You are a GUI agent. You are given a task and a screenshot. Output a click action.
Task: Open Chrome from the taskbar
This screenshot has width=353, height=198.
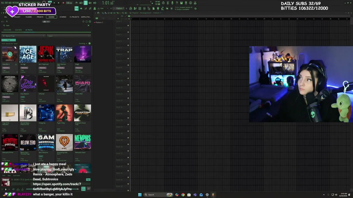[x=183, y=195]
